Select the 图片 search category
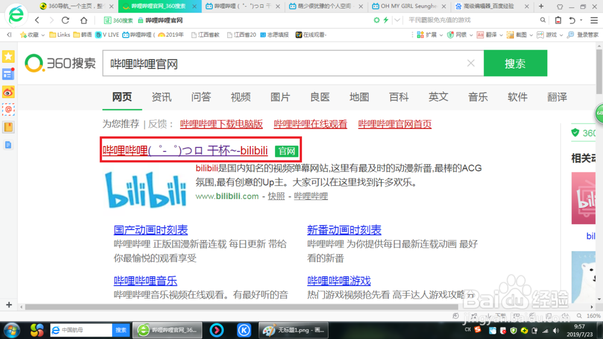Image resolution: width=603 pixels, height=339 pixels. click(x=280, y=97)
